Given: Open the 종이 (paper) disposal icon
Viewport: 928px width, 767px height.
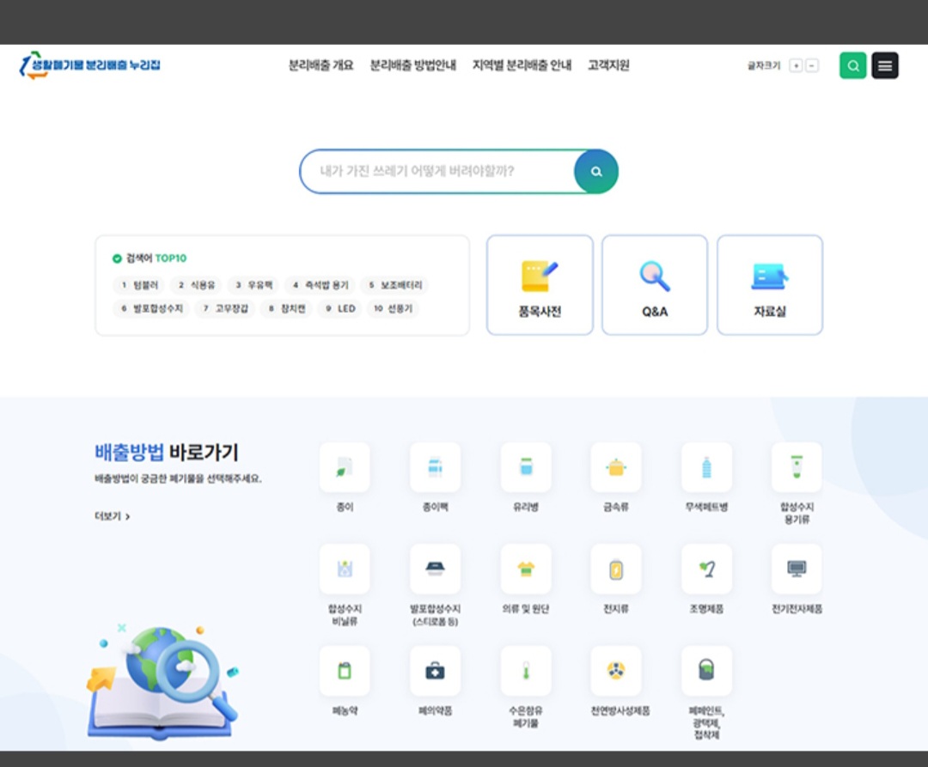Looking at the screenshot, I should [x=345, y=467].
